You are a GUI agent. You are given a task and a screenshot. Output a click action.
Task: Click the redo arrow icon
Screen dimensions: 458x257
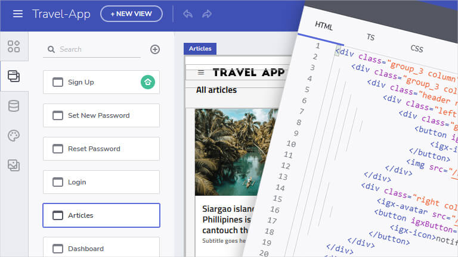pos(207,14)
